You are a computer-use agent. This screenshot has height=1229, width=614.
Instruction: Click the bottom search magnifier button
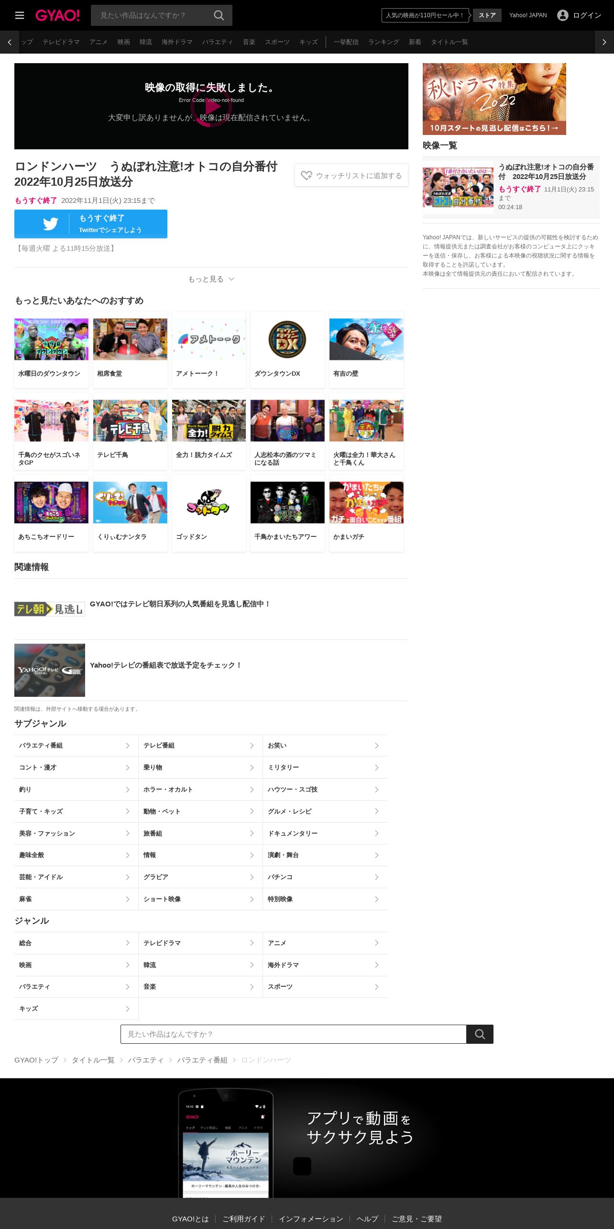480,1034
